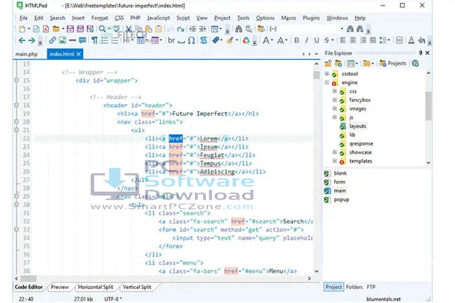
Task: Click the Redo arrow icon
Action: click(181, 29)
